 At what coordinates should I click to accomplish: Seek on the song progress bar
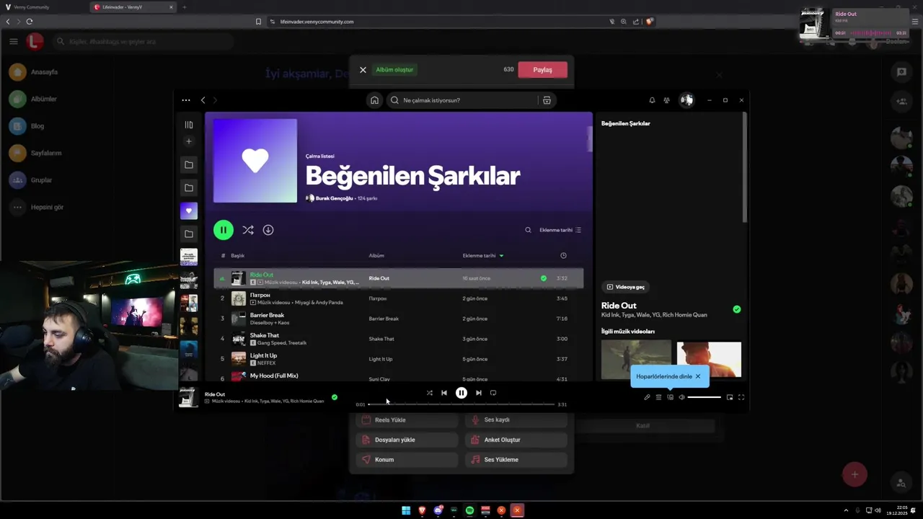coord(461,404)
